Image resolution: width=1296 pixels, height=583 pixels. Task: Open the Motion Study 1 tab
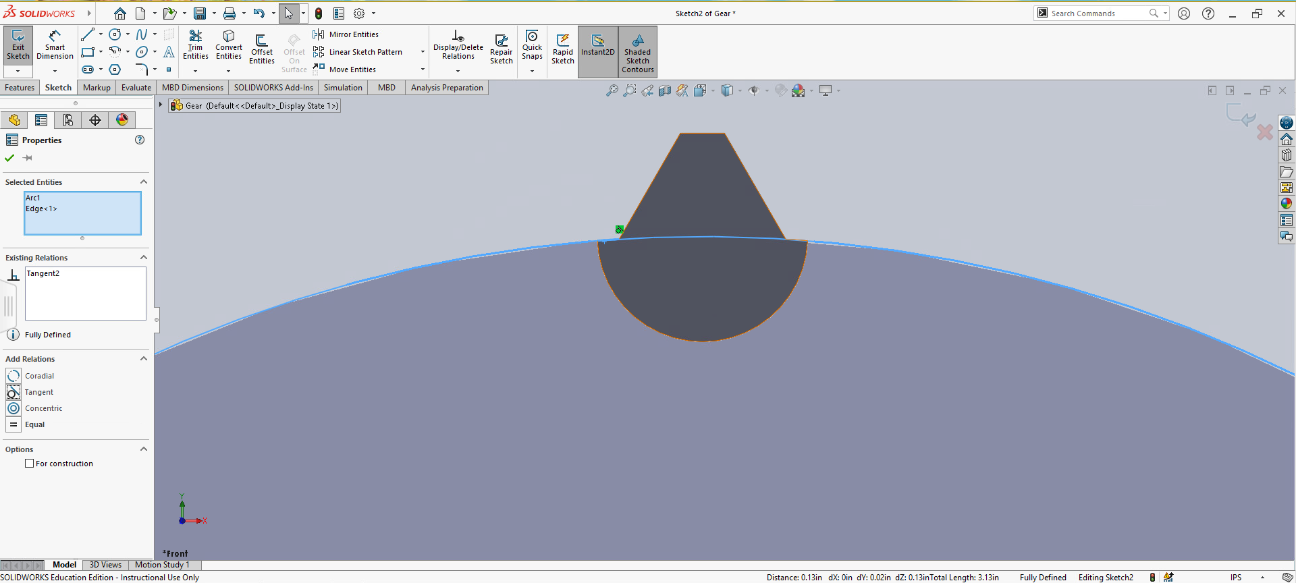point(162,565)
